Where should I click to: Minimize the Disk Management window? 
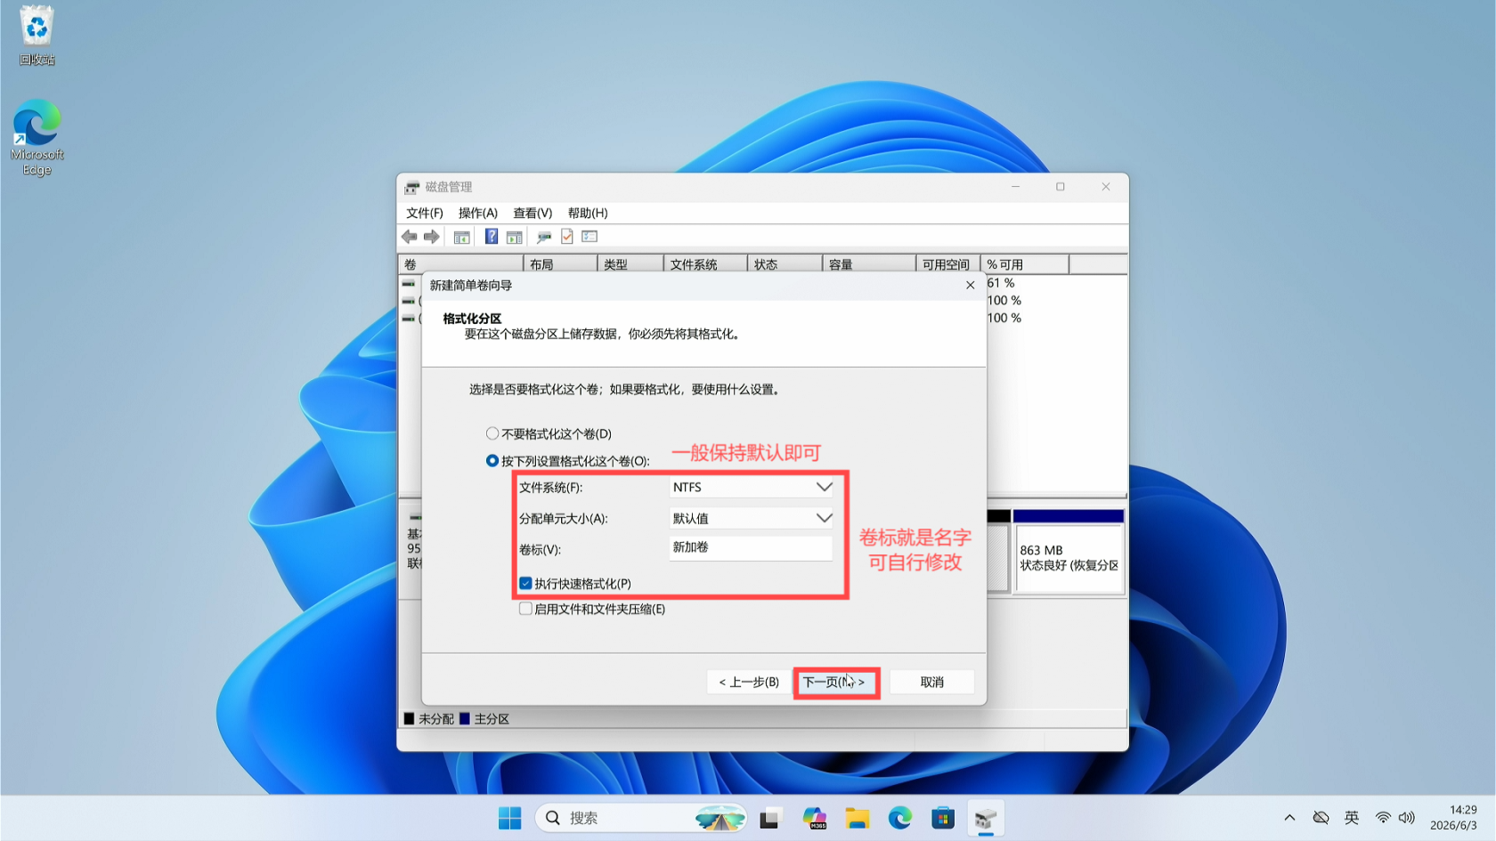[x=1015, y=187]
